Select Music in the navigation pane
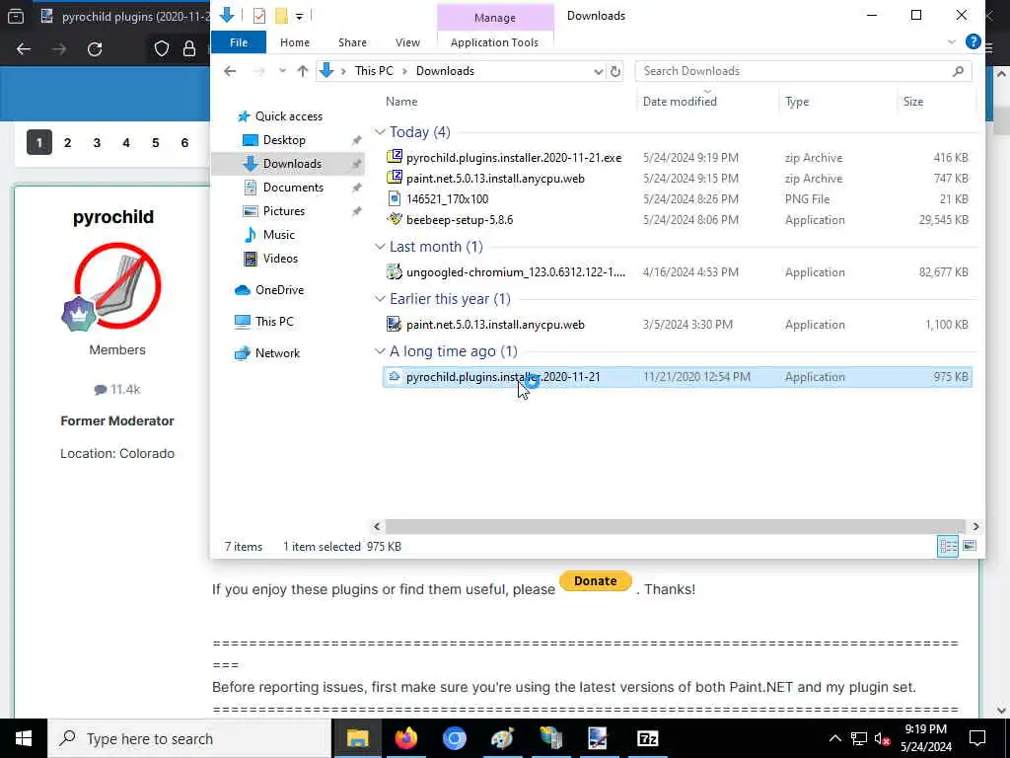 tap(279, 235)
